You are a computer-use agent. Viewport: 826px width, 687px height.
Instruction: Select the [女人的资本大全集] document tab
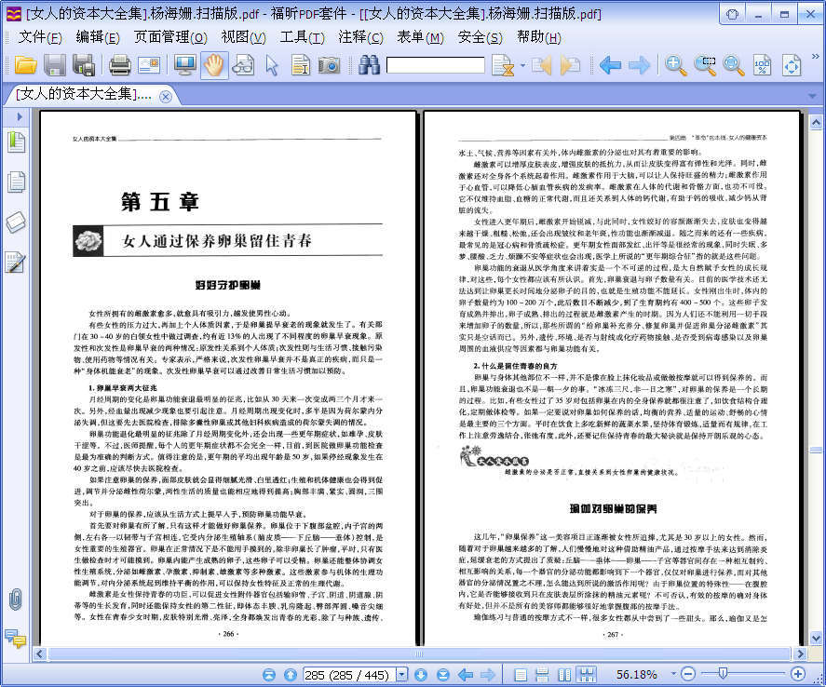[85, 95]
